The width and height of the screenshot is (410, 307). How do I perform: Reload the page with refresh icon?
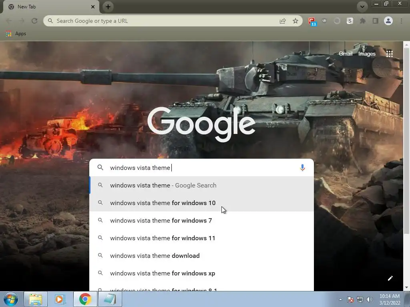coord(34,21)
